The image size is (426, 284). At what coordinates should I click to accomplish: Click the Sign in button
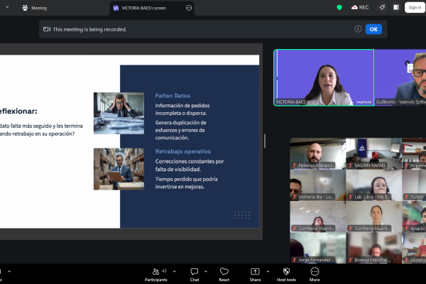tap(415, 7)
